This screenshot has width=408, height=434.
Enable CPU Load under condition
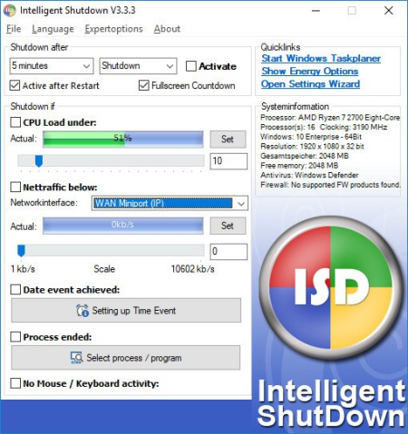click(15, 122)
